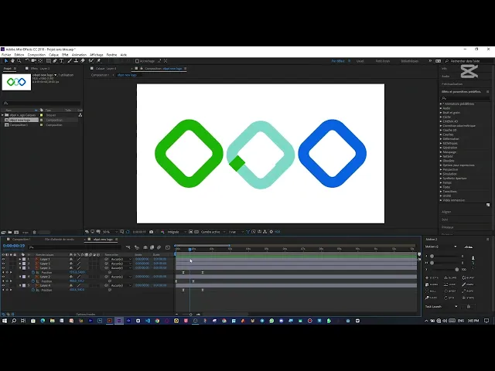Open the Composition menu

[x=36, y=55]
